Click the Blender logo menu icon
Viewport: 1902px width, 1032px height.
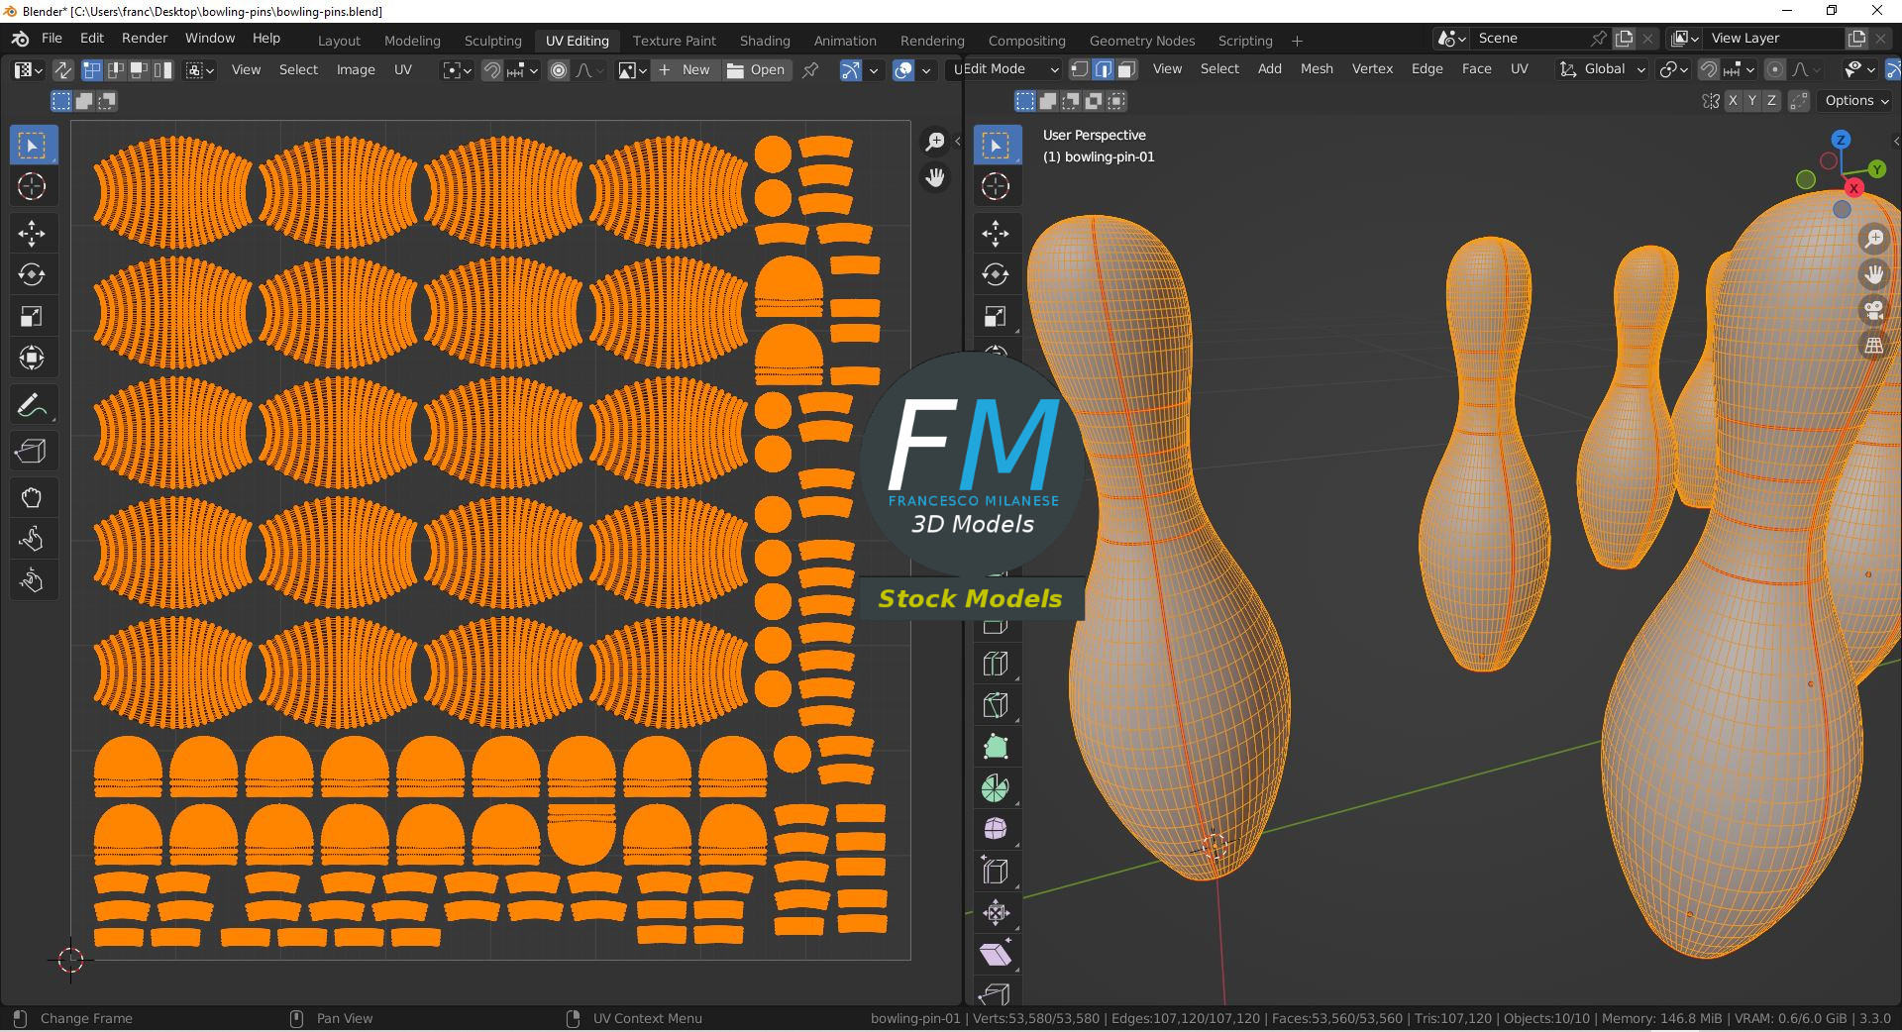click(x=20, y=39)
